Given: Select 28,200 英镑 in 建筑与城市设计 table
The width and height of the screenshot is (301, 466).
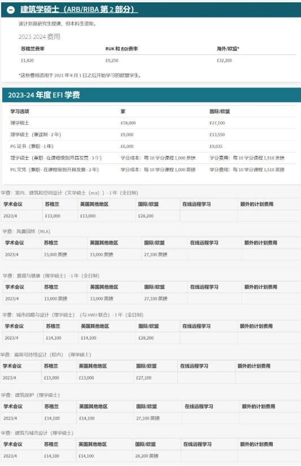Looking at the screenshot, I should [147, 456].
